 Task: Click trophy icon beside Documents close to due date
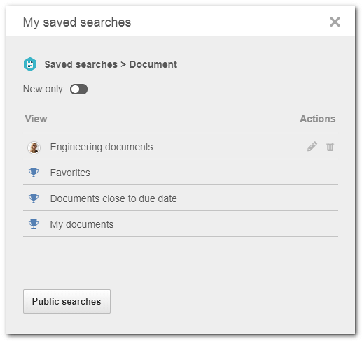pyautogui.click(x=34, y=198)
